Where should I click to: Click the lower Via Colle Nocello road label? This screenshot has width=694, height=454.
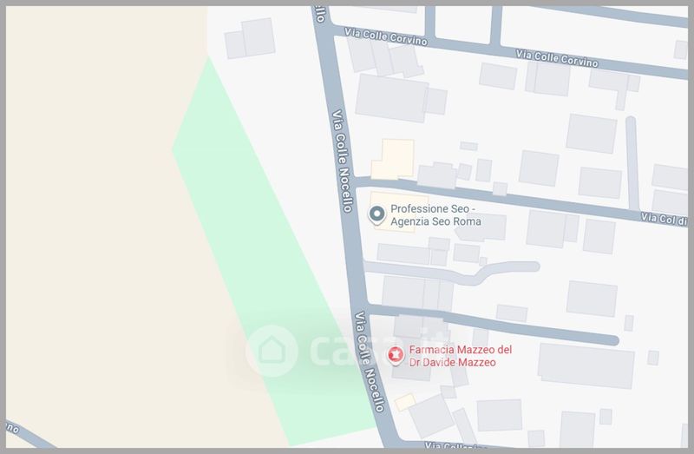(x=370, y=362)
